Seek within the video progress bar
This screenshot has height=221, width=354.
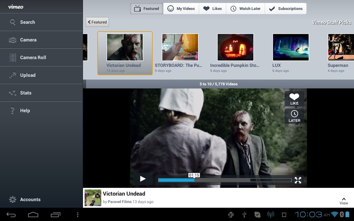pos(225,180)
